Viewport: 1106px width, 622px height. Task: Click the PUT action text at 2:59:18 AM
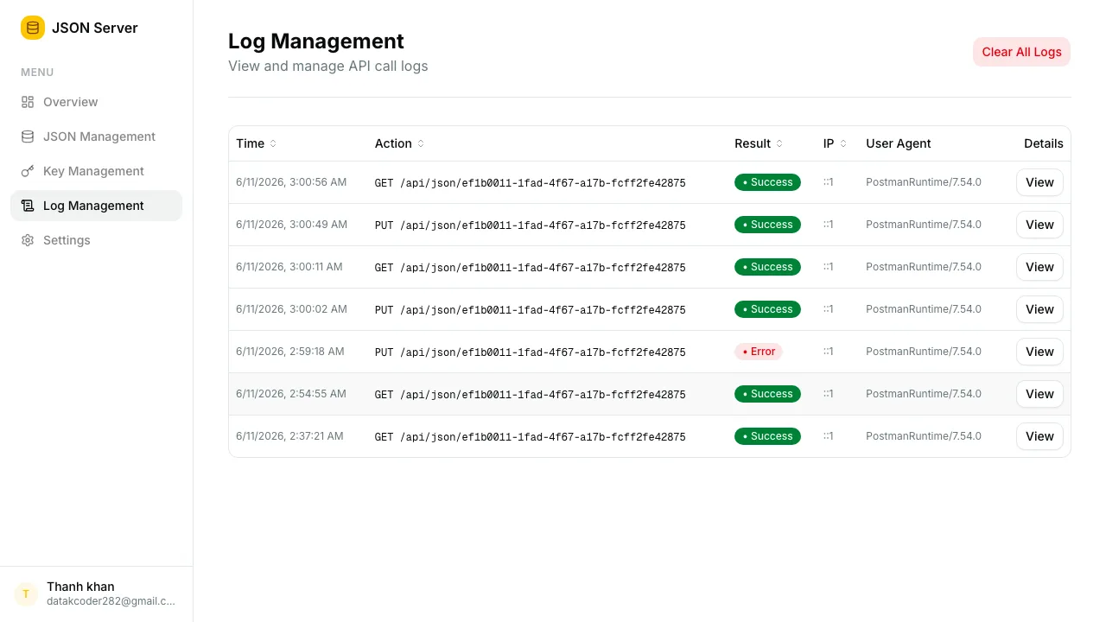530,352
